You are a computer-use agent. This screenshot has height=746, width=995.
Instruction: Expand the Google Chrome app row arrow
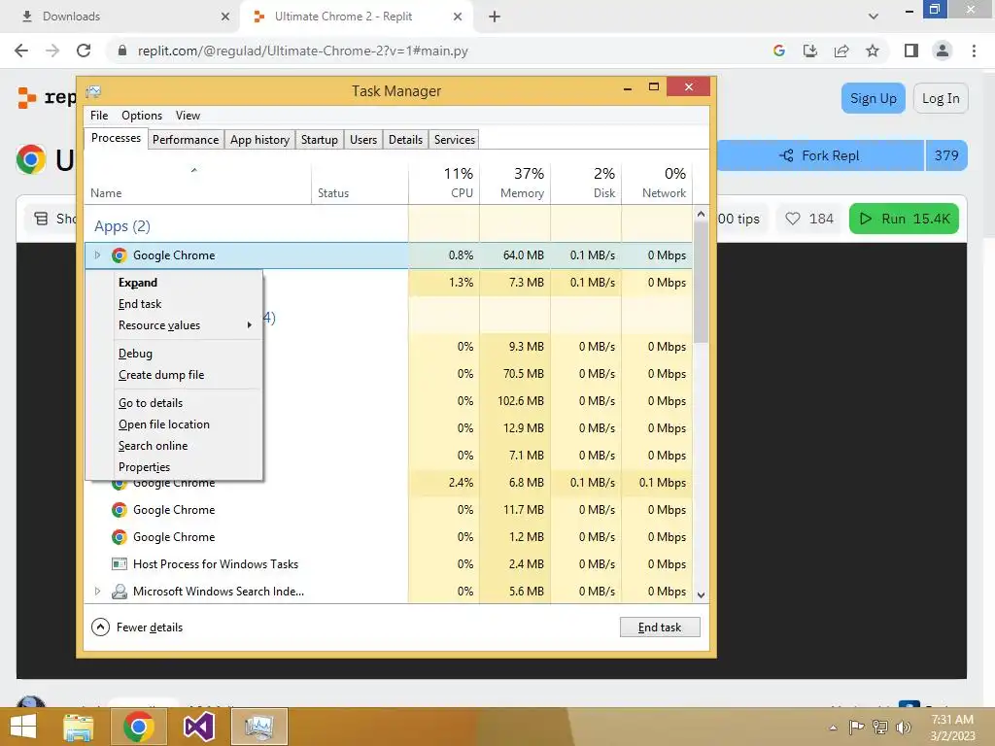coord(97,255)
